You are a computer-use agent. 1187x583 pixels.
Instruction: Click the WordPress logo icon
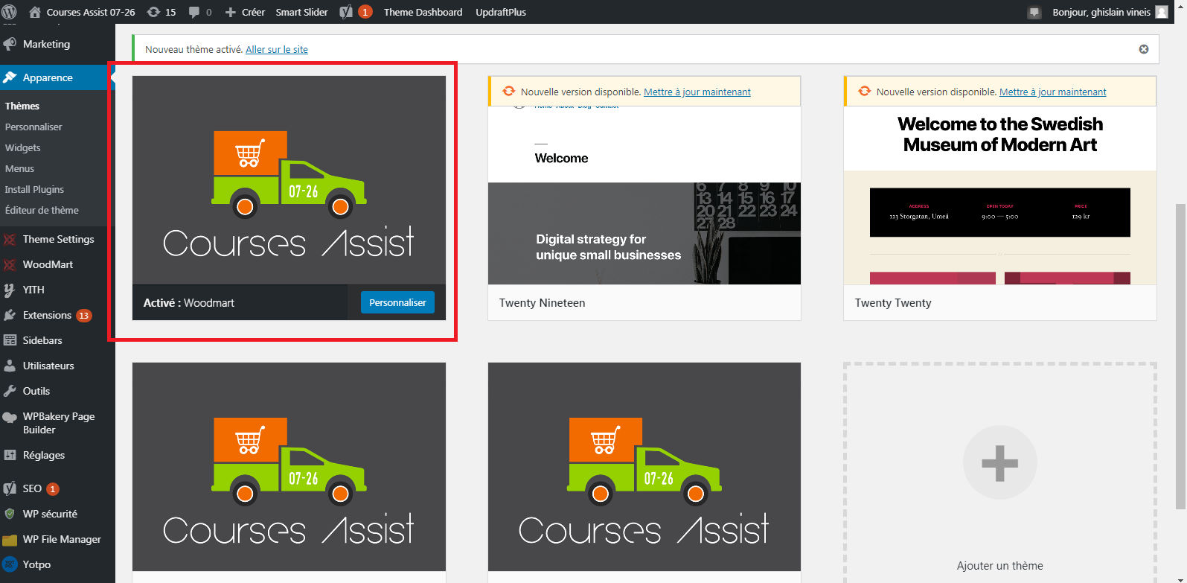(10, 12)
